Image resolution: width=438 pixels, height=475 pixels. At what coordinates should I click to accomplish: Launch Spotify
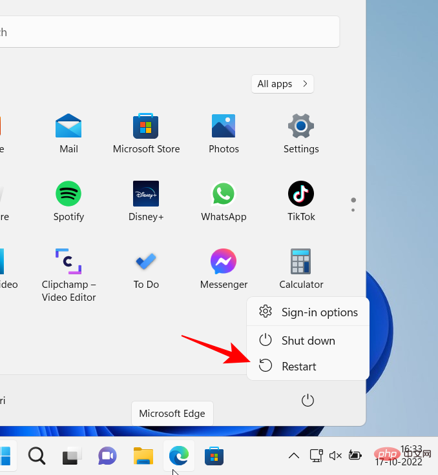[68, 201]
